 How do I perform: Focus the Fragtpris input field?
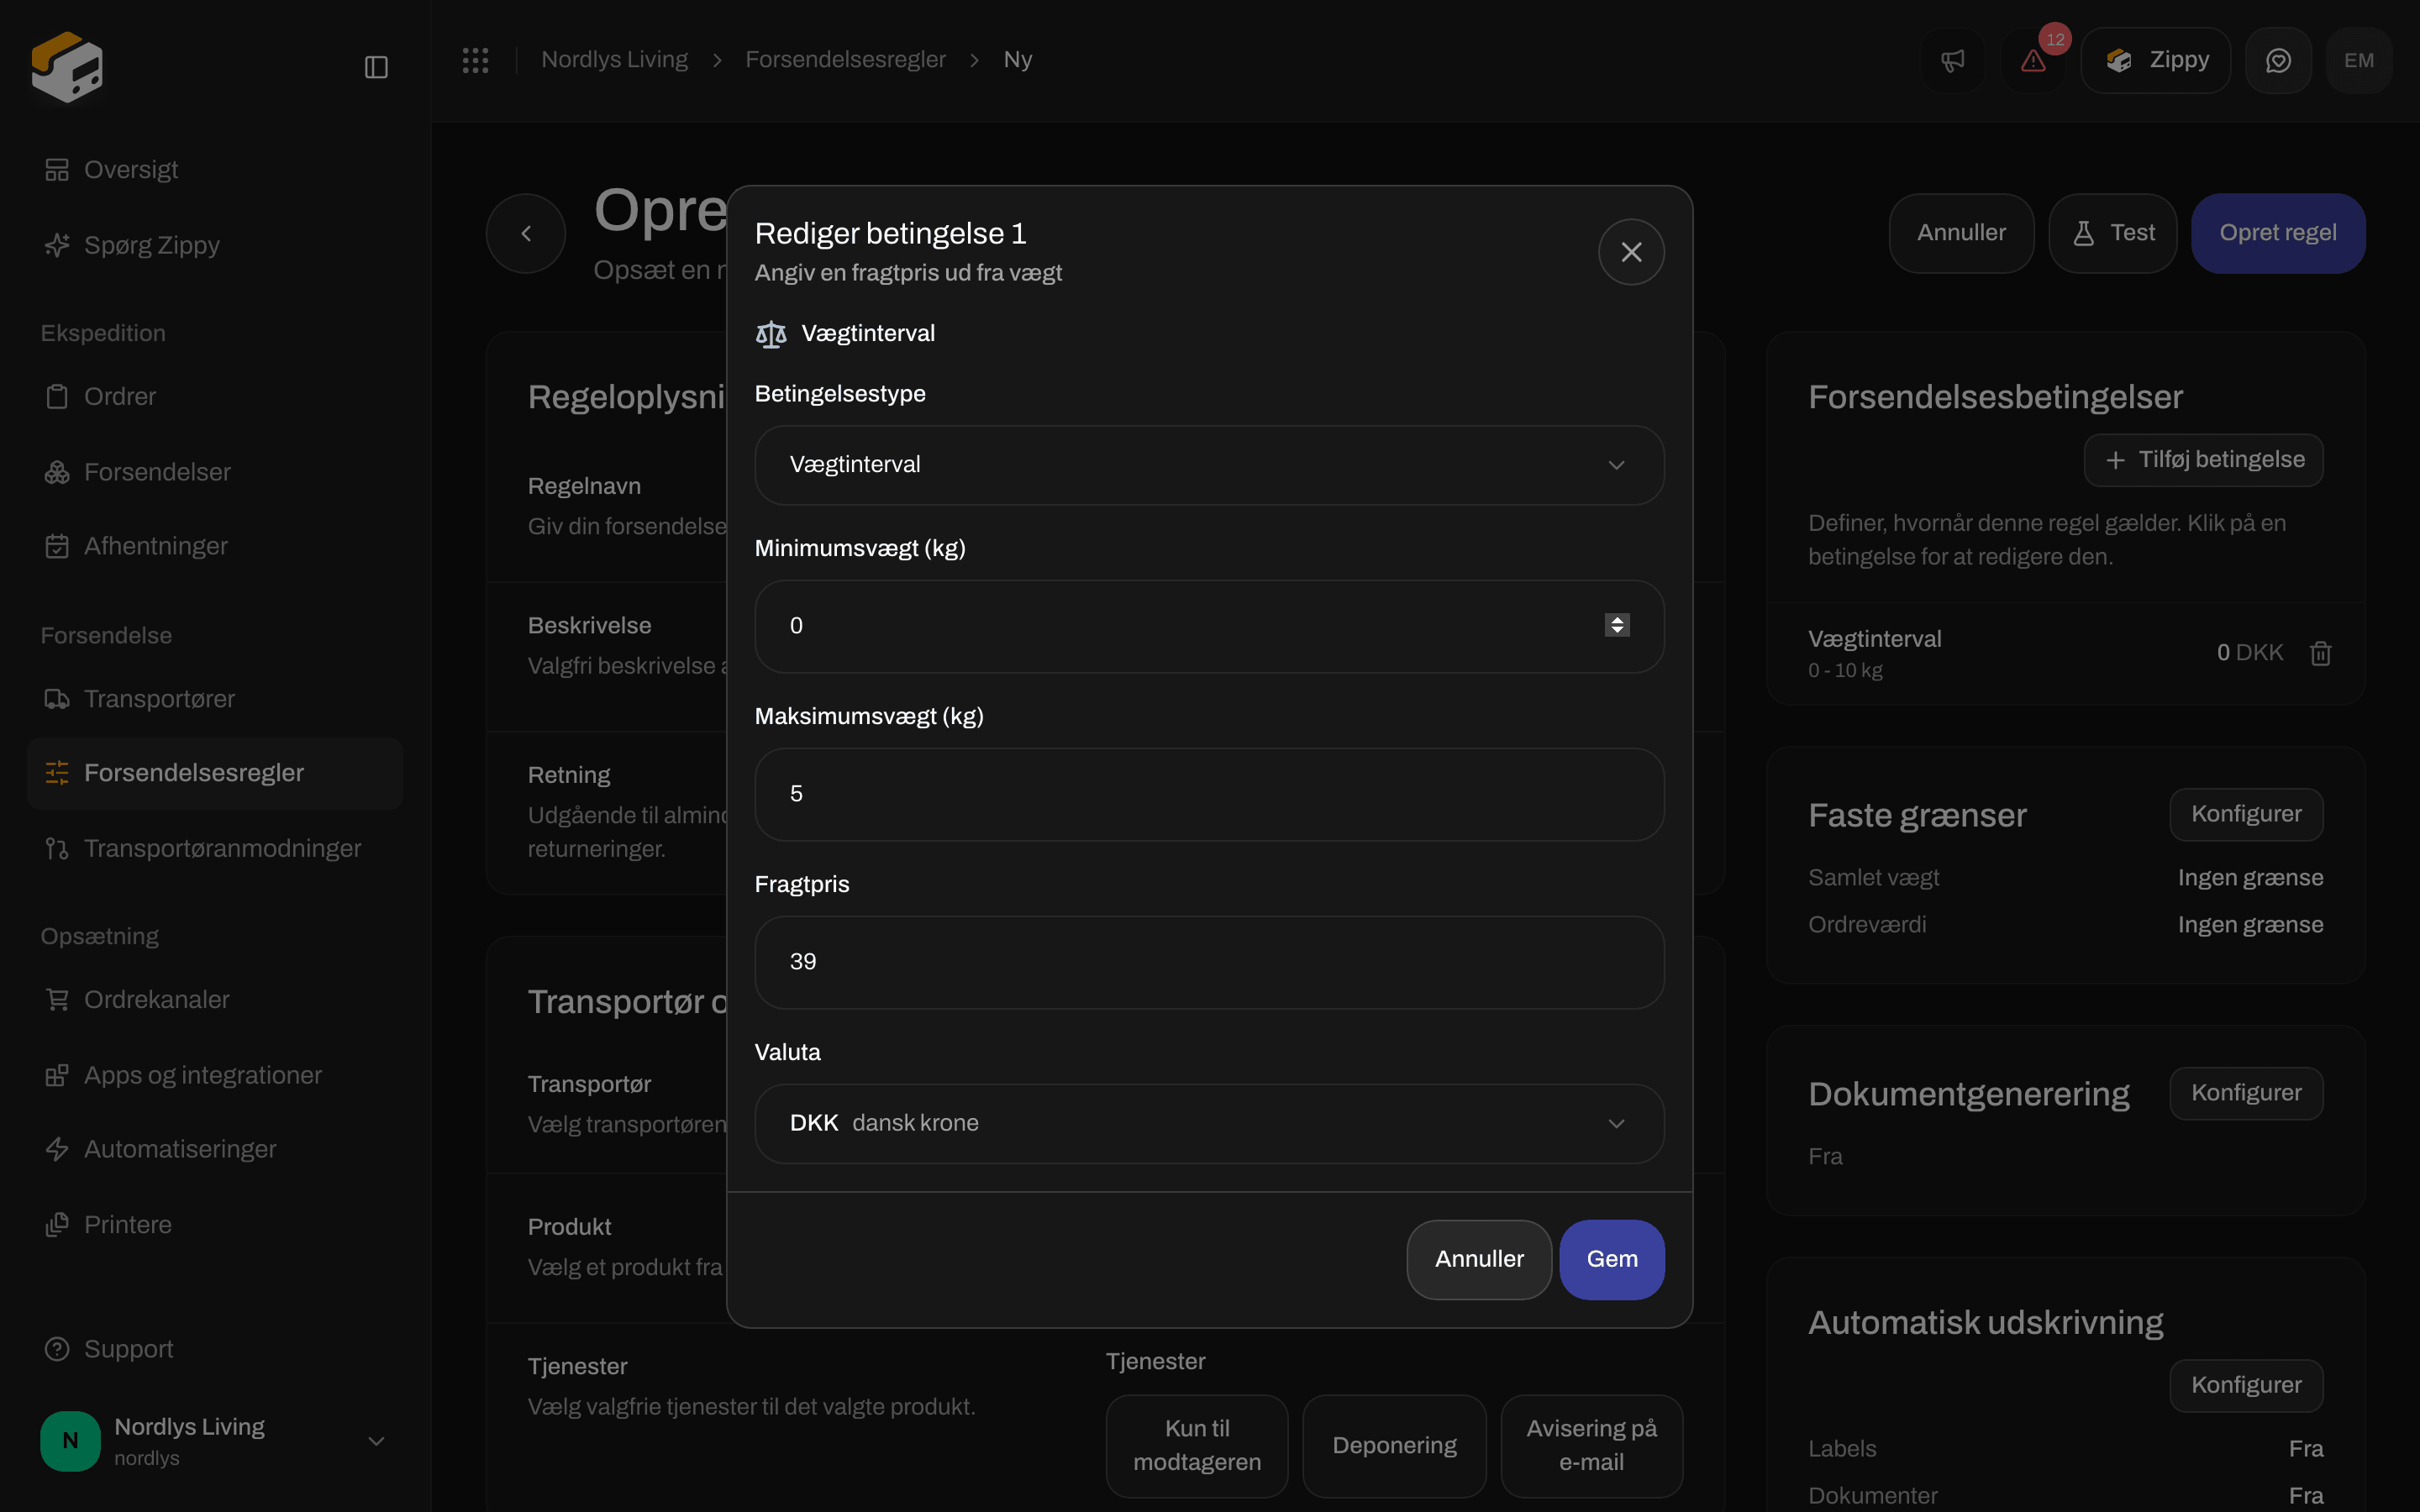coord(1209,962)
